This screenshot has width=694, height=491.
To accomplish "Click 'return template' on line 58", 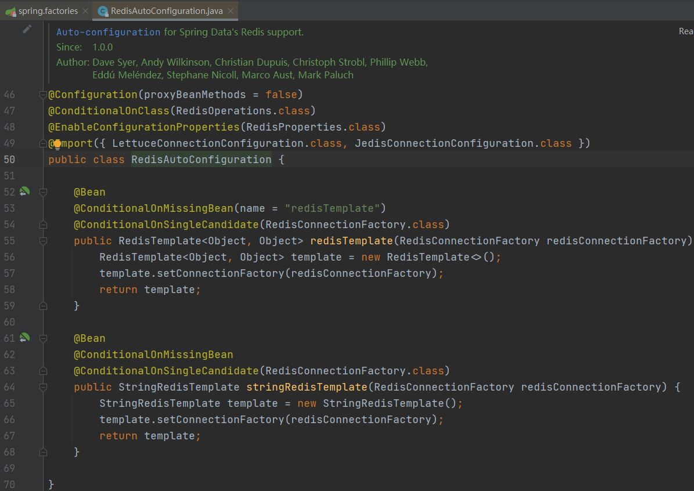I will (x=147, y=290).
